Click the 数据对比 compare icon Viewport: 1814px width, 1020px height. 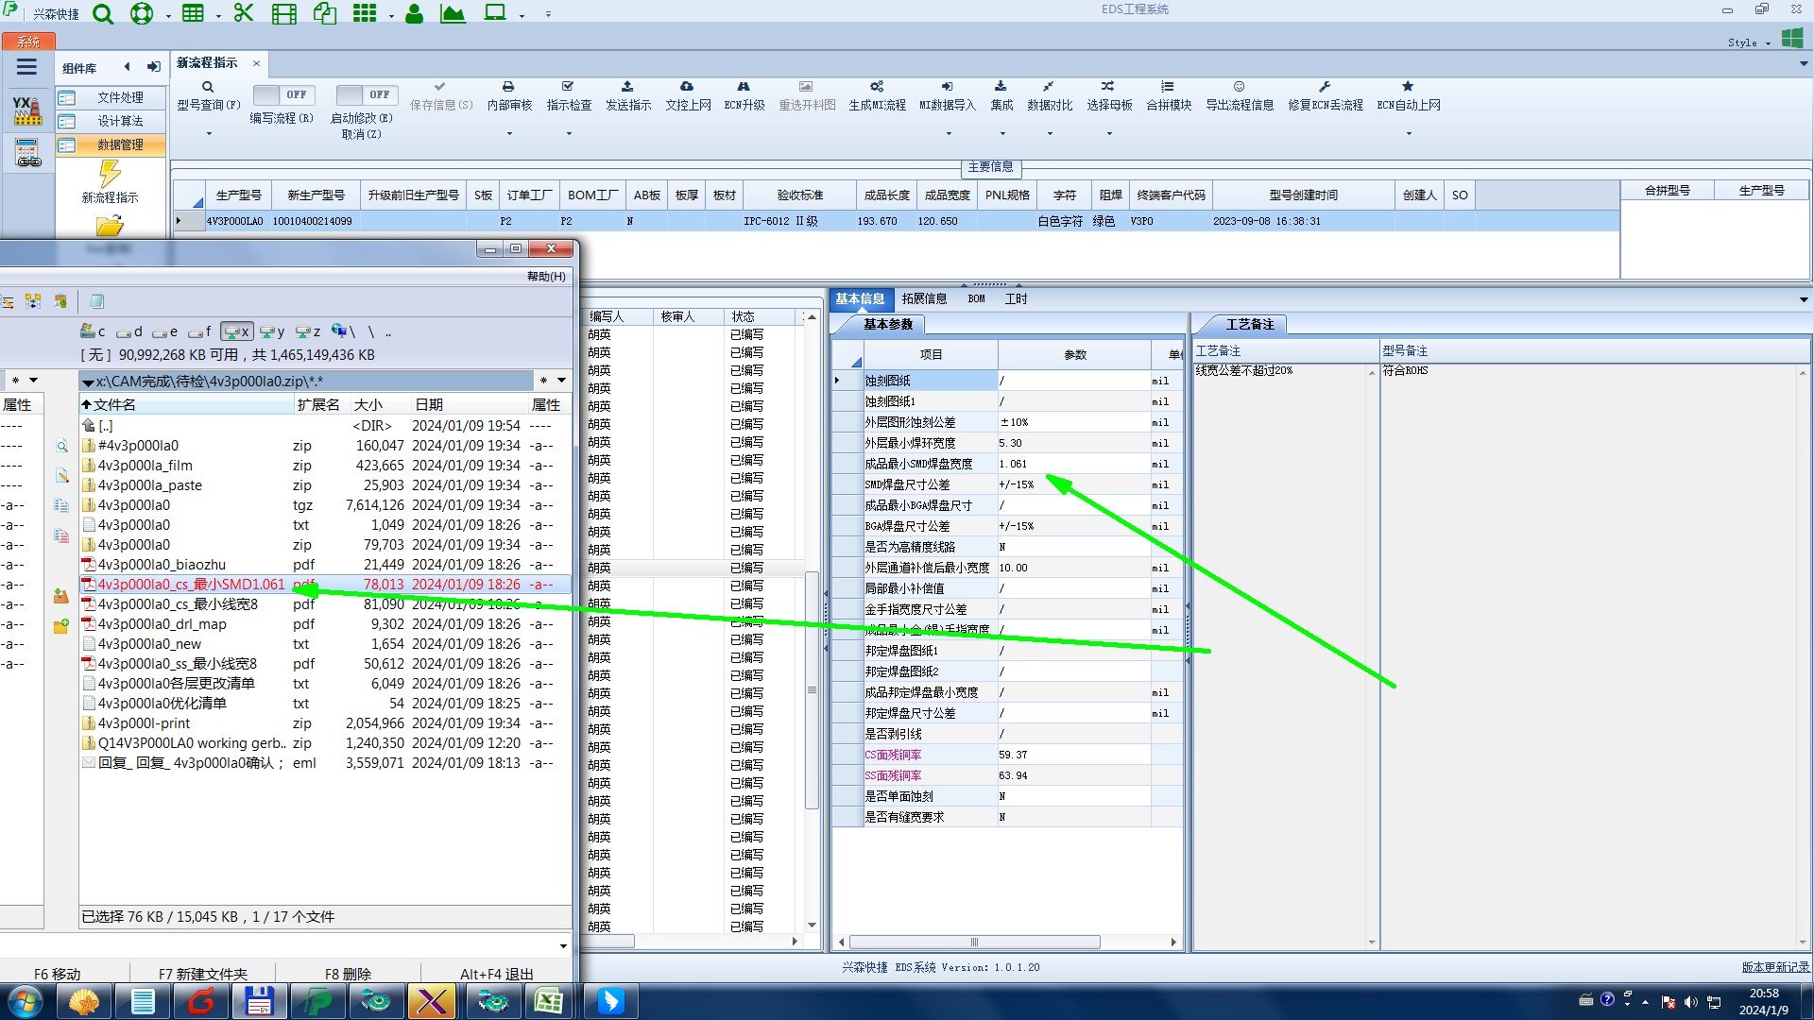pos(1049,87)
